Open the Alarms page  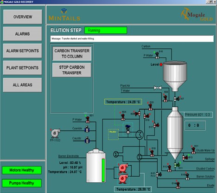pyautogui.click(x=23, y=34)
